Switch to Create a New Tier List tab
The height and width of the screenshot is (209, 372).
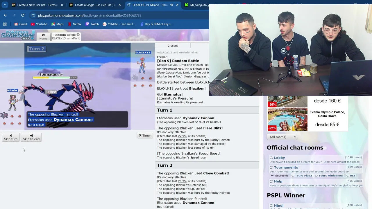(x=37, y=5)
